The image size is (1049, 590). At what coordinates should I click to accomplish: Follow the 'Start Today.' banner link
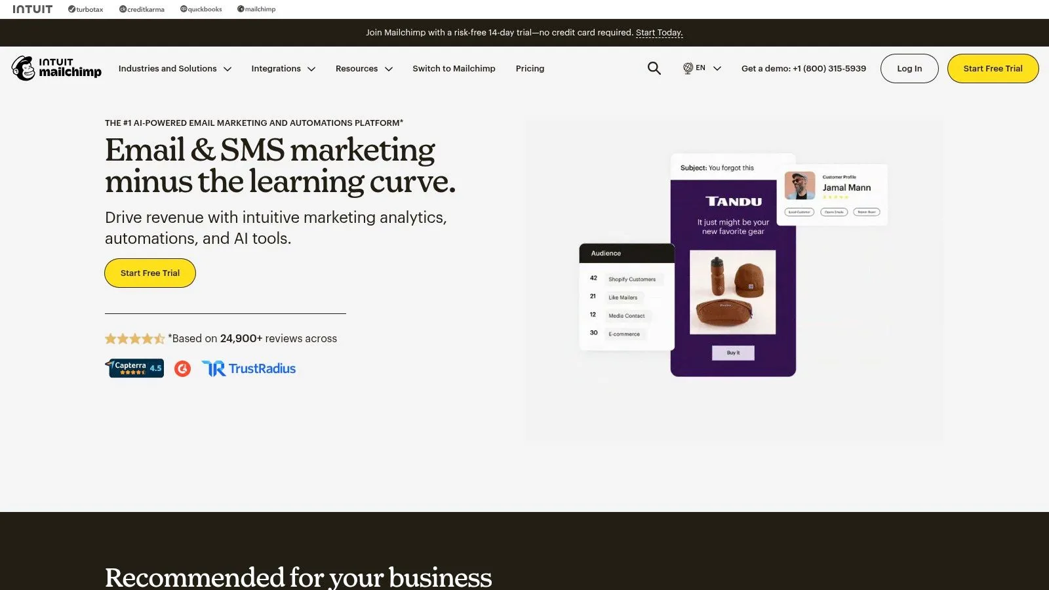pos(659,33)
